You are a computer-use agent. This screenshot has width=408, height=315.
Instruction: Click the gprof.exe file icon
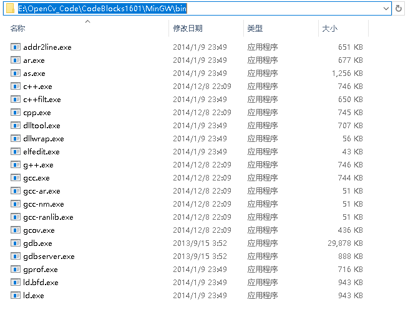coord(16,270)
